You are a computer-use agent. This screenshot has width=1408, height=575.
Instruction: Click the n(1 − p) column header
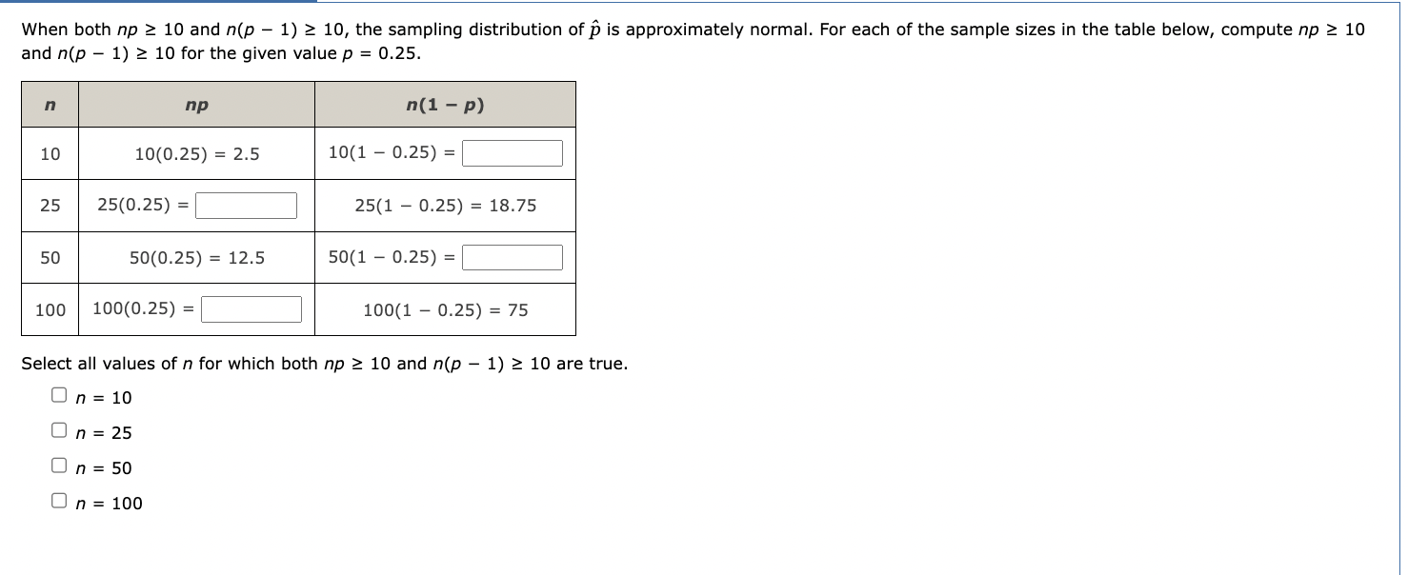click(446, 105)
